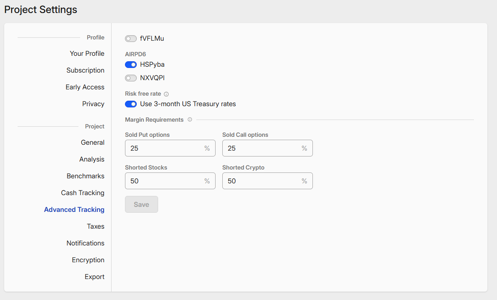Click info icon next to Risk free rate

[x=166, y=94]
